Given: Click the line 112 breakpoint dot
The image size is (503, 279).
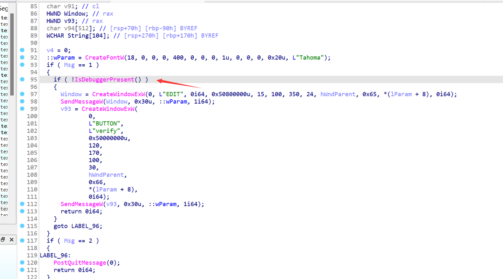Looking at the screenshot, I should click(22, 204).
